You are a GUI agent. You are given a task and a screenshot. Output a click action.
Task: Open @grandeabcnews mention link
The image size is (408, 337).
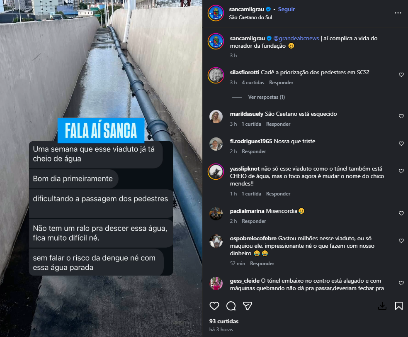296,38
